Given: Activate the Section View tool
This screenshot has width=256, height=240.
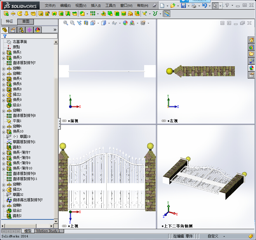Looking at the screenshot, I should pos(86,23).
